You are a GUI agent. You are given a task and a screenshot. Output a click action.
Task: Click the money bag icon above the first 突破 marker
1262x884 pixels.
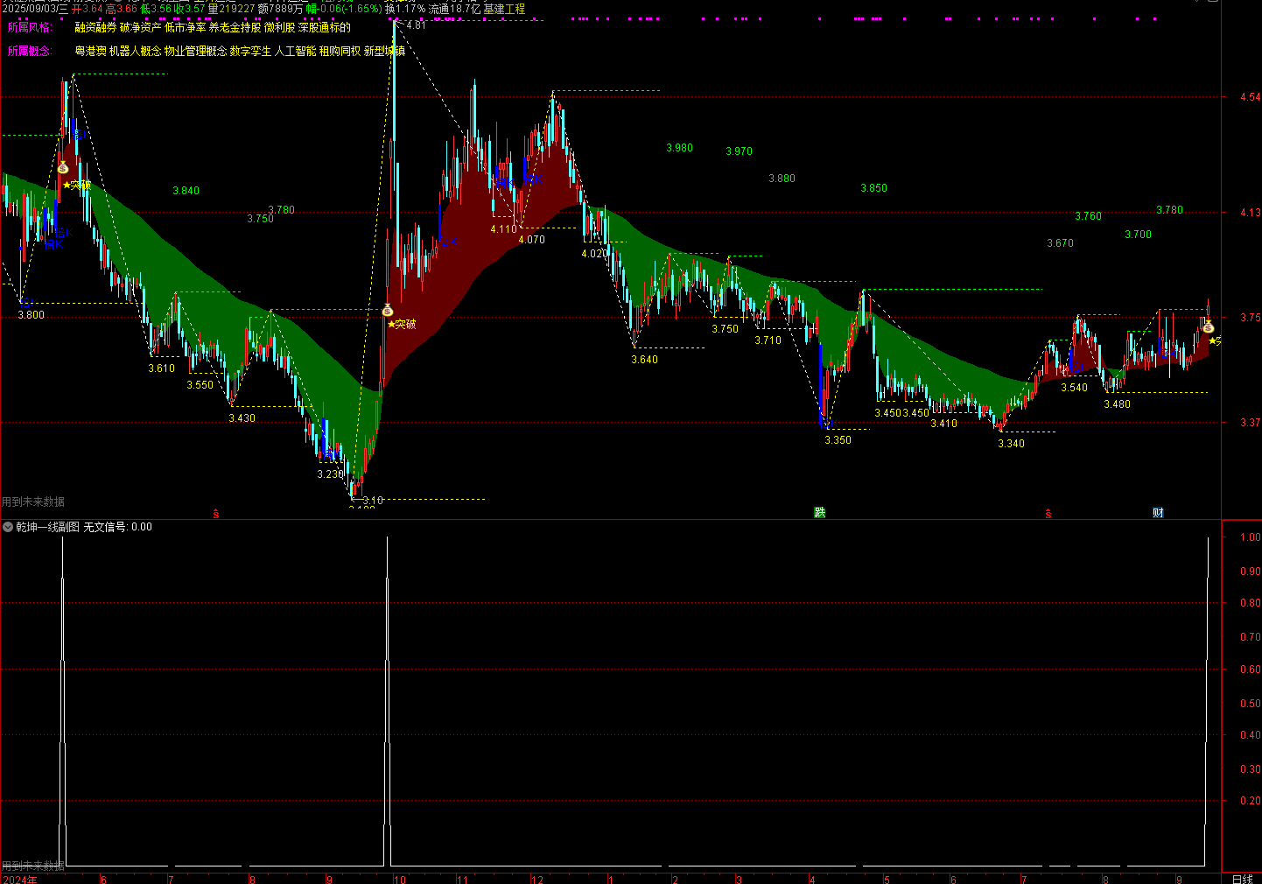coord(63,167)
